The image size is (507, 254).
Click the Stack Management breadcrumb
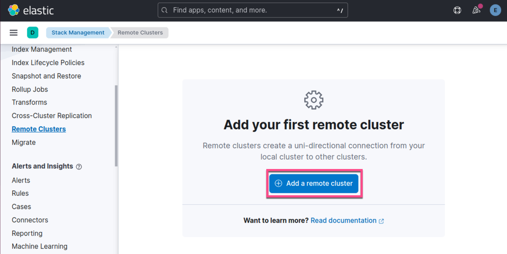pyautogui.click(x=78, y=33)
